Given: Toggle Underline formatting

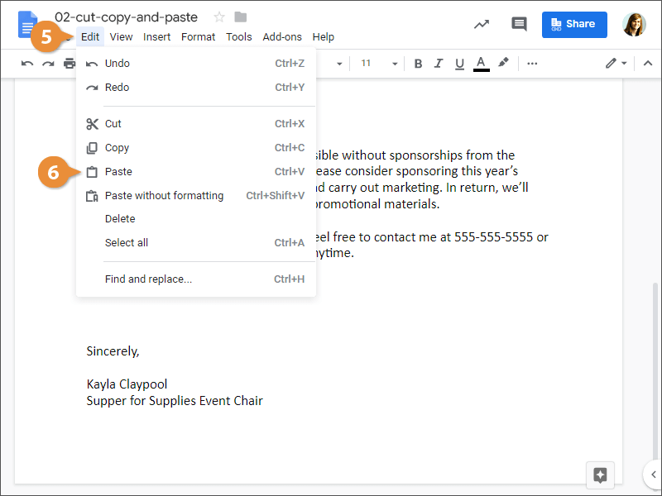Looking at the screenshot, I should (x=459, y=63).
